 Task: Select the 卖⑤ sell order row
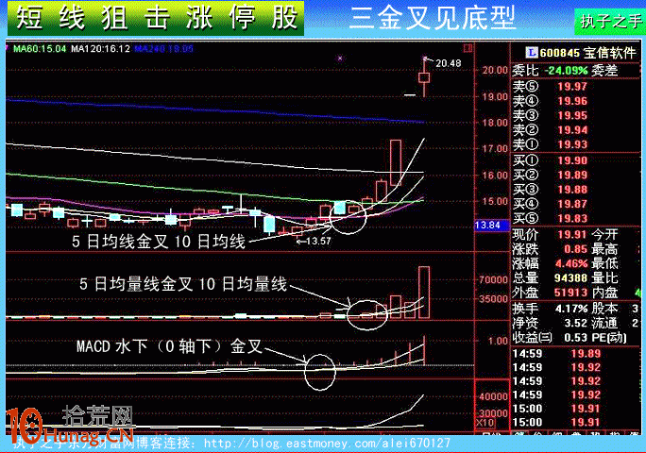point(576,87)
